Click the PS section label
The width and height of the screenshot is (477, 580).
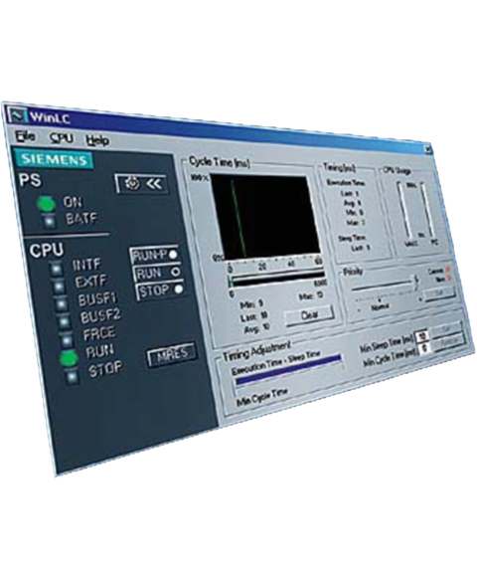point(30,180)
